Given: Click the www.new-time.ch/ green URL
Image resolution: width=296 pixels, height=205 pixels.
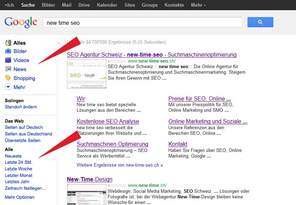Looking at the screenshot, I should [x=147, y=185].
